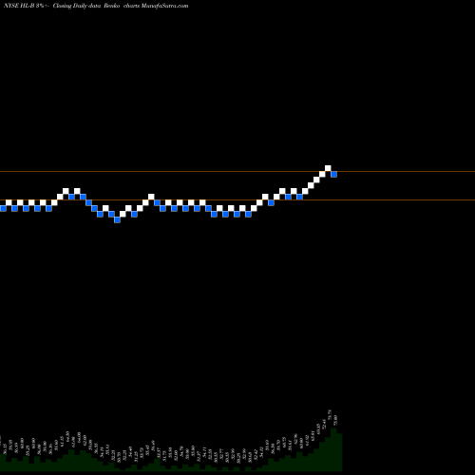Click the tallest volume bar peak at chart end

(333, 449)
